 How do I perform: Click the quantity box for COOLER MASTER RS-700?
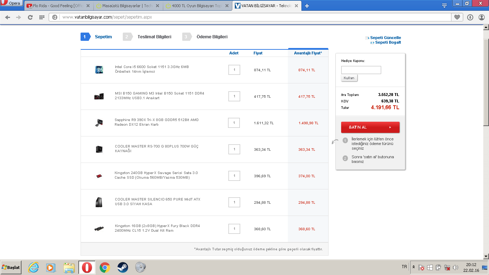tap(234, 149)
